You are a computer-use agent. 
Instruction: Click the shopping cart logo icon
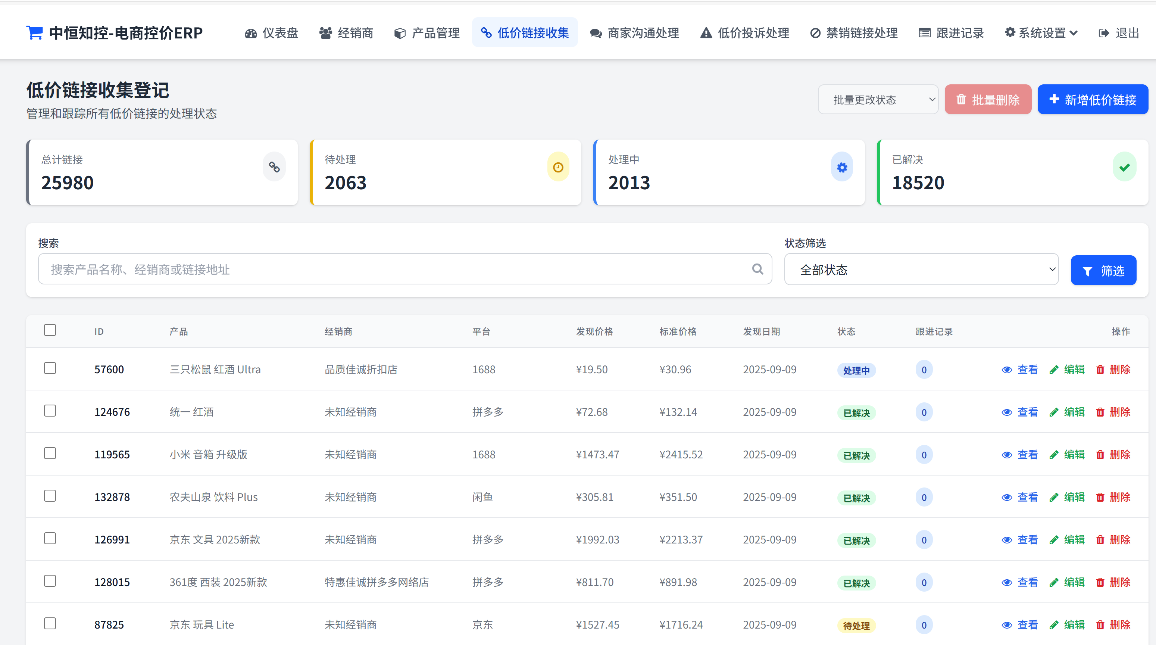coord(35,33)
